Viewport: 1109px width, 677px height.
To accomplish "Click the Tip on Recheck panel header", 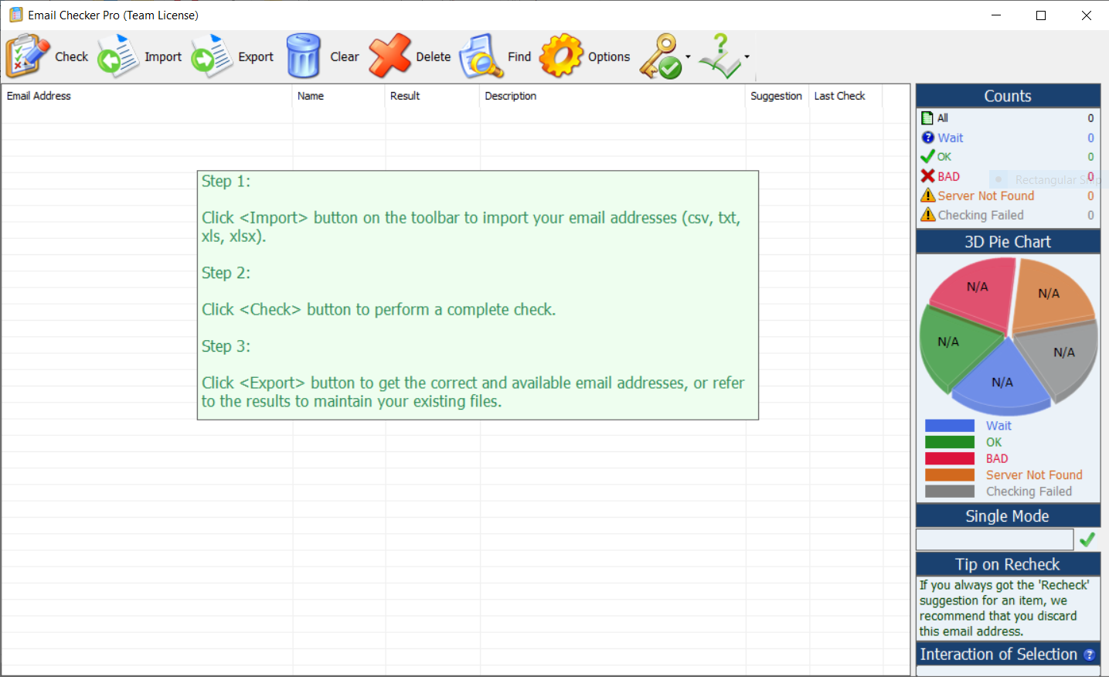I will (x=1008, y=564).
